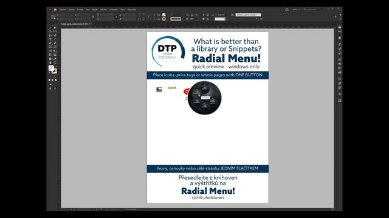Close the open document tab
The width and height of the screenshot is (389, 218).
90,24
